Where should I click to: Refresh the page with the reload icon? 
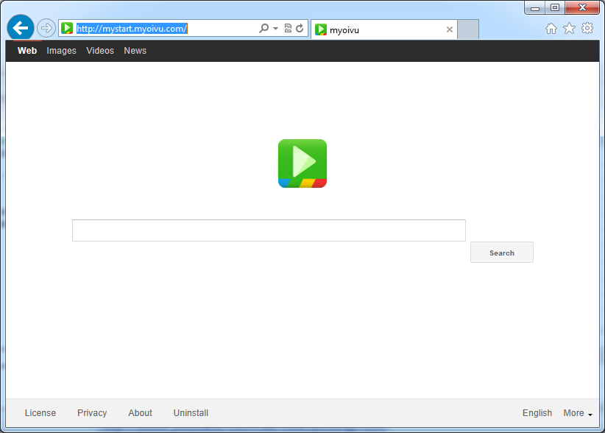pos(300,28)
